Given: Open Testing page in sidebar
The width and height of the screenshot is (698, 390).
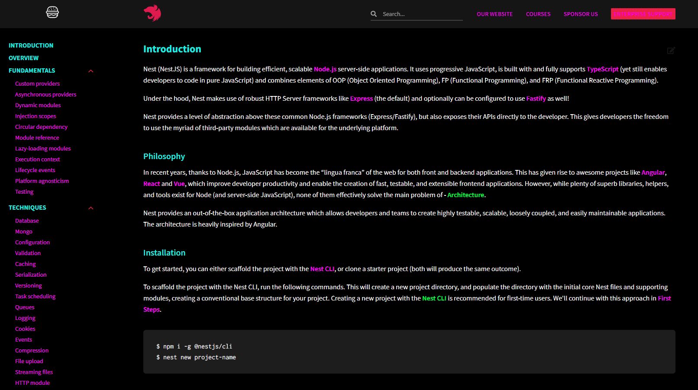Looking at the screenshot, I should coord(24,192).
